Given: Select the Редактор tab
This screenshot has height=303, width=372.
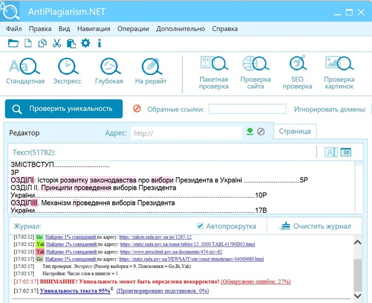Looking at the screenshot, I should click(24, 133).
